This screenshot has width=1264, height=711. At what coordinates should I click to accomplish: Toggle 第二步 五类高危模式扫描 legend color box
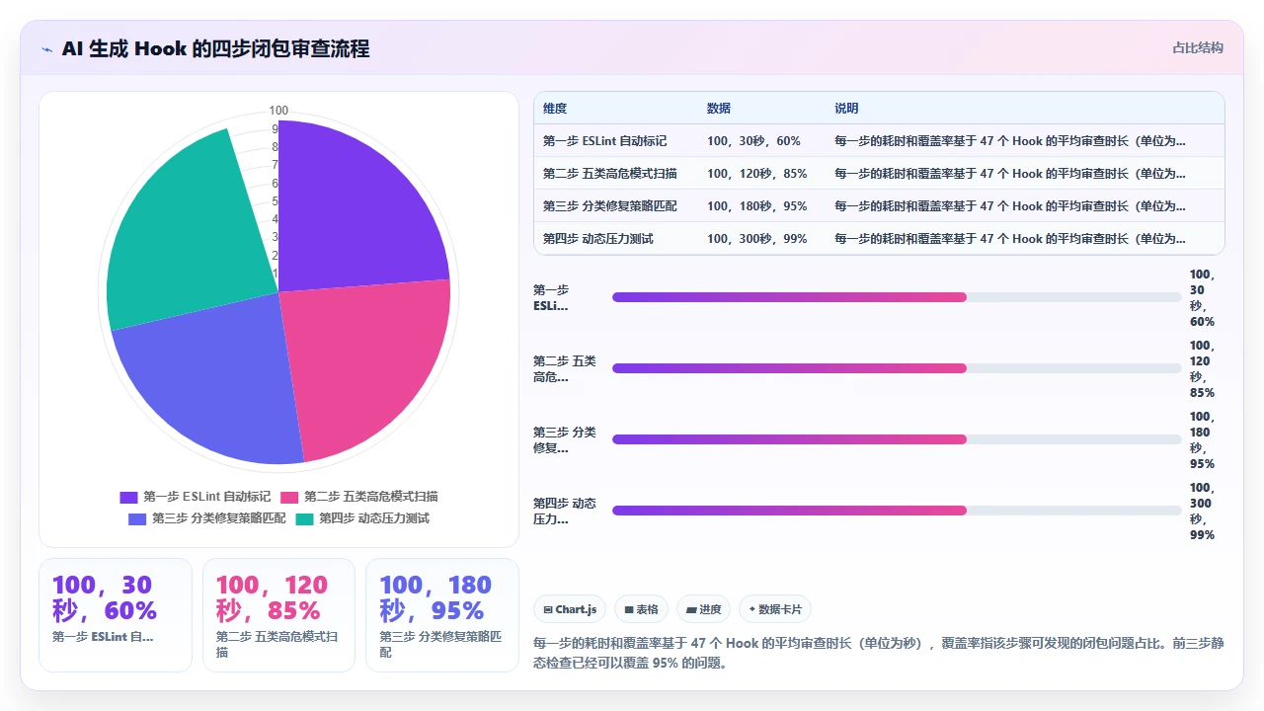pos(290,497)
